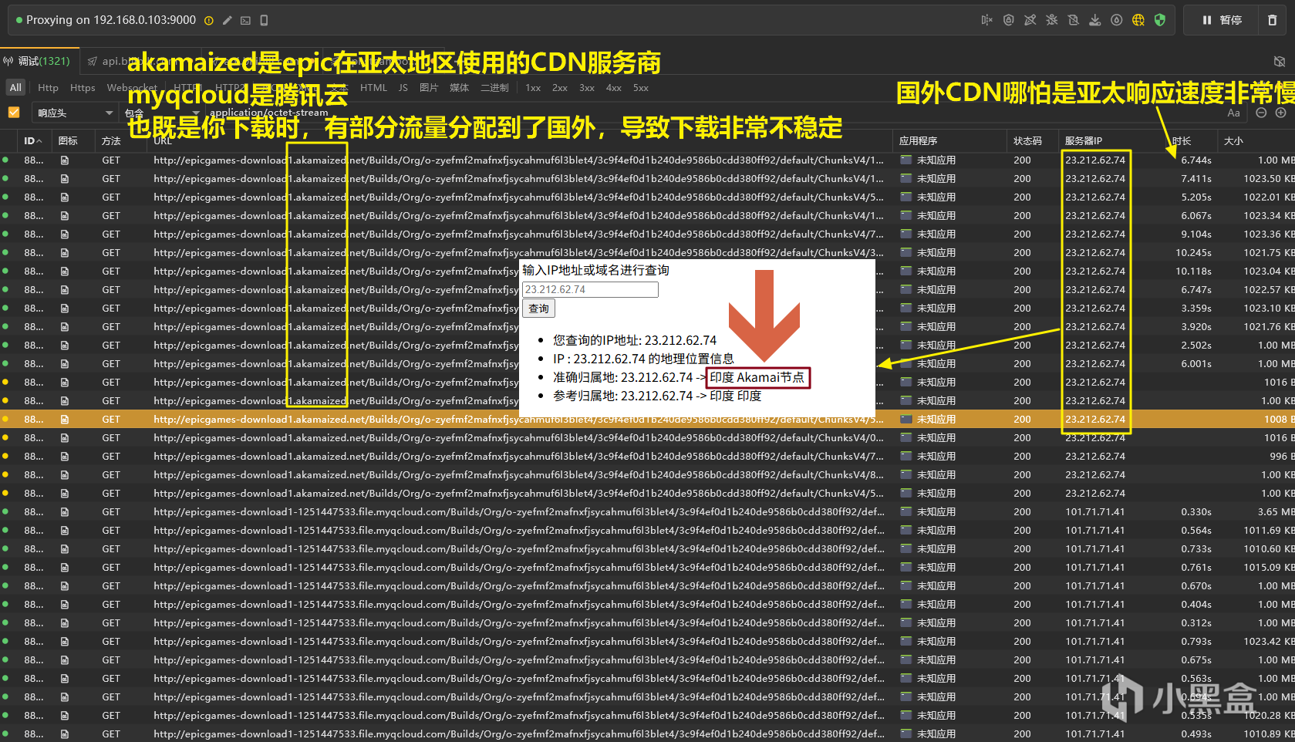Select the Https filter tab

(x=83, y=87)
